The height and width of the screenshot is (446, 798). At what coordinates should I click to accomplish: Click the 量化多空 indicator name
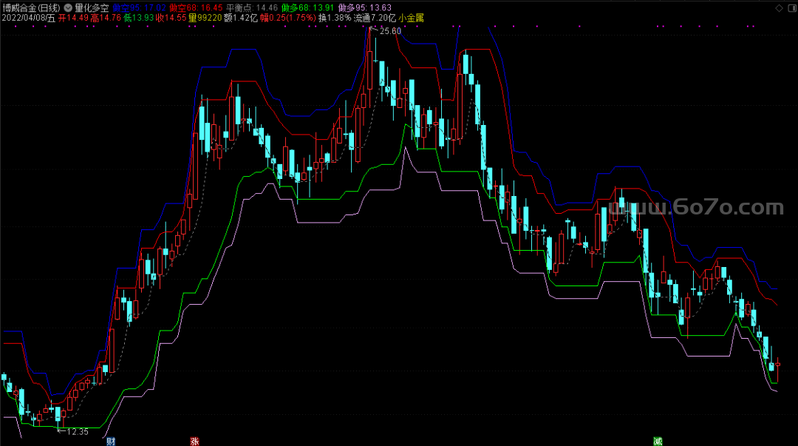pyautogui.click(x=92, y=7)
